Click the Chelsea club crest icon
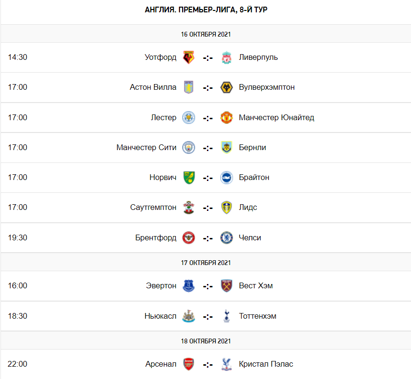 point(226,237)
